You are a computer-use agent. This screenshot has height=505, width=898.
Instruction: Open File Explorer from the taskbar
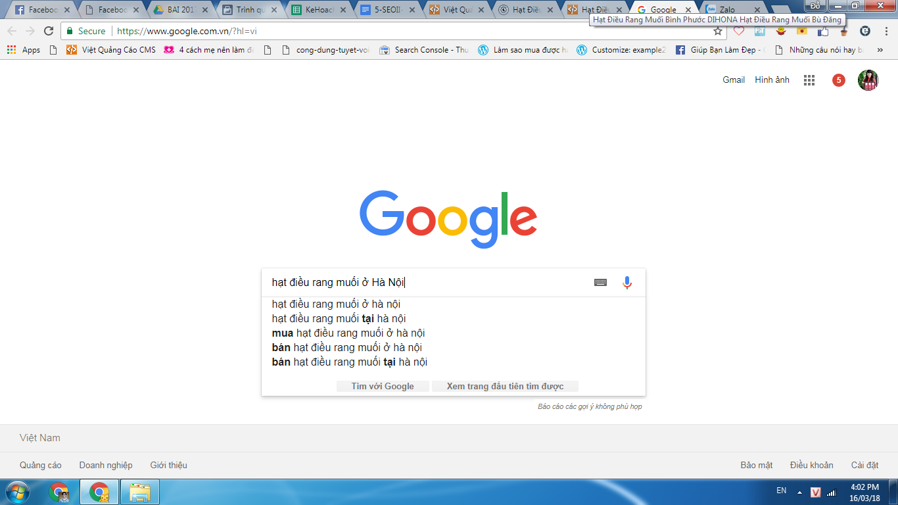coord(140,492)
